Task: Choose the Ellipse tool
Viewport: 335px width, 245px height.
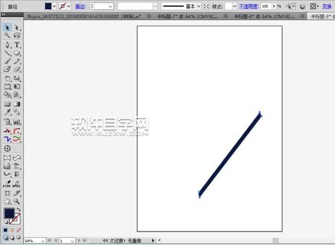Action: tap(17, 53)
